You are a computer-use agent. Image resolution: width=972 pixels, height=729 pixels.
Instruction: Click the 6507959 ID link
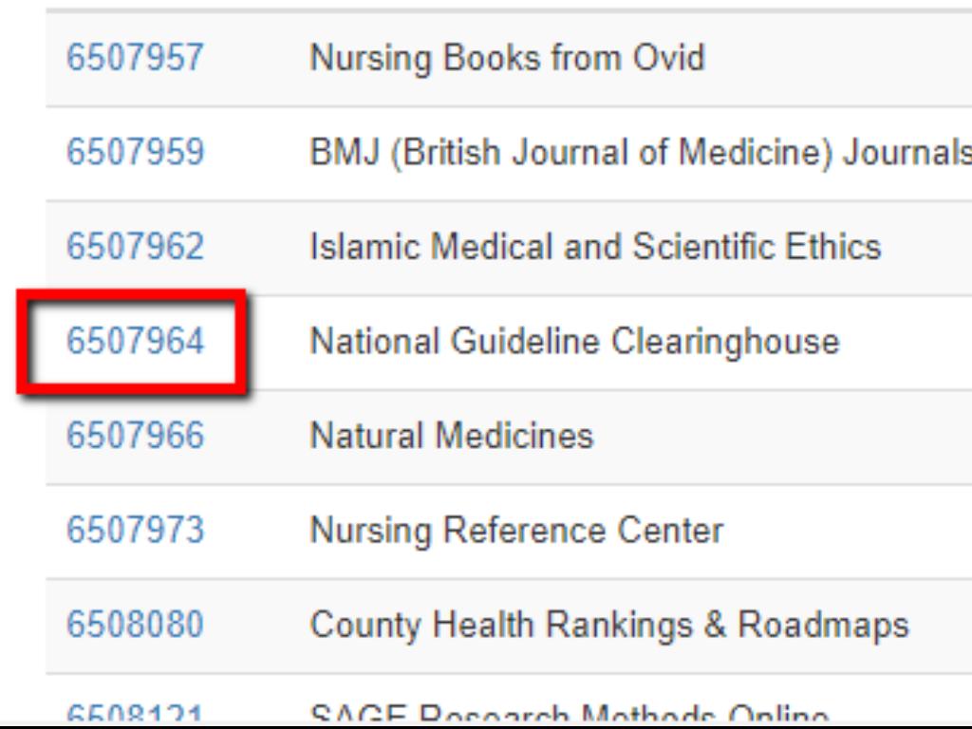(134, 153)
